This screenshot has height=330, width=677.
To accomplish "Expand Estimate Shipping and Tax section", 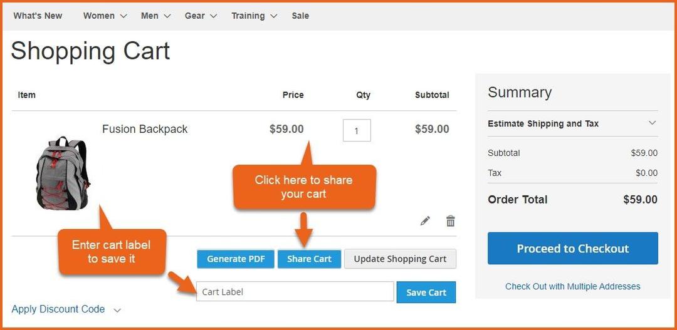I will (x=572, y=123).
